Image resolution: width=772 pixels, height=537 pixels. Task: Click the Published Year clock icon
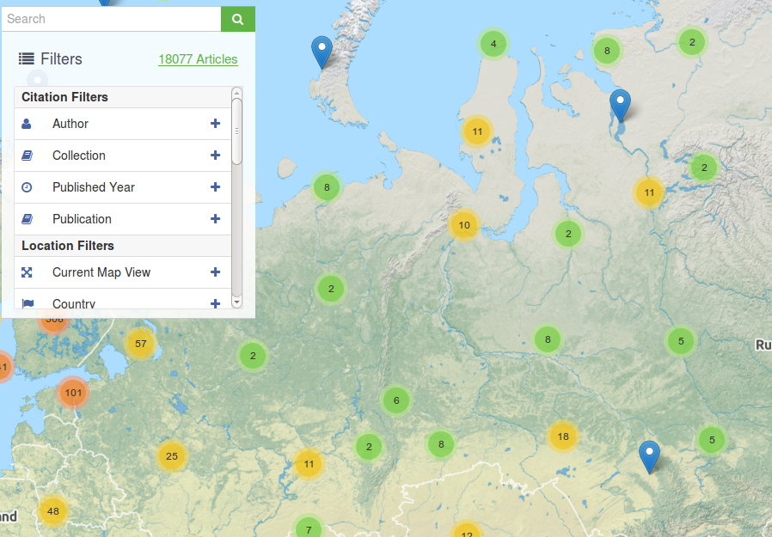(x=27, y=187)
